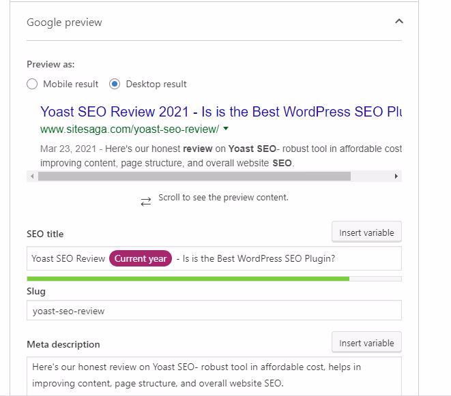Click the 'Preview as:' label
This screenshot has height=396, width=451.
click(x=50, y=64)
